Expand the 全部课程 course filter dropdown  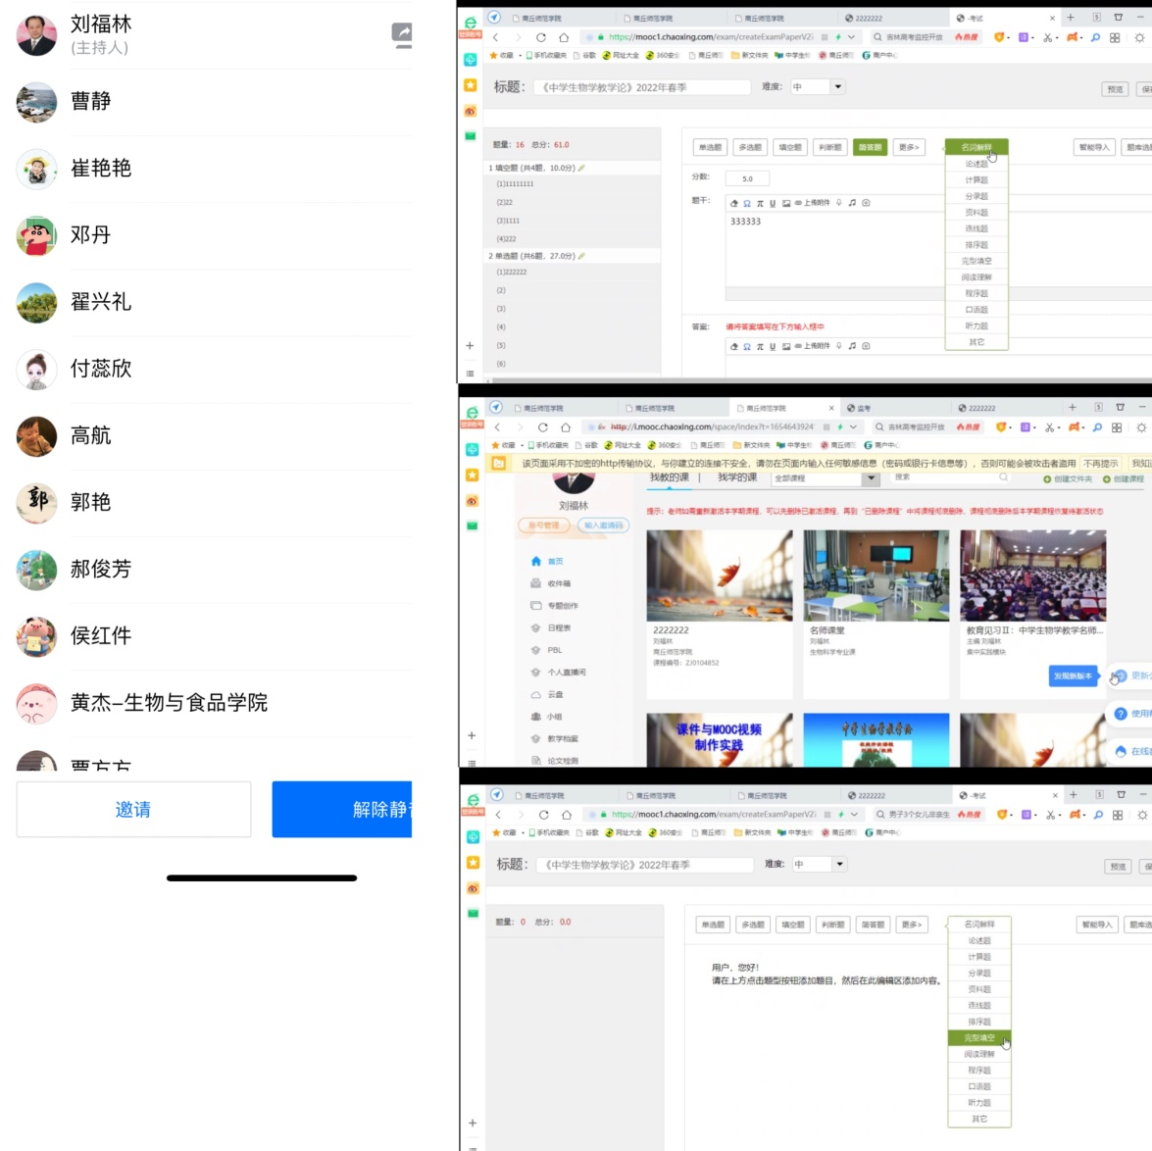click(x=870, y=478)
